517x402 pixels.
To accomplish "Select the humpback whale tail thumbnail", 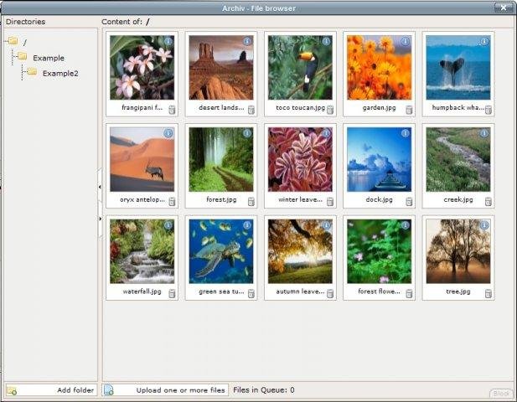I will [458, 68].
